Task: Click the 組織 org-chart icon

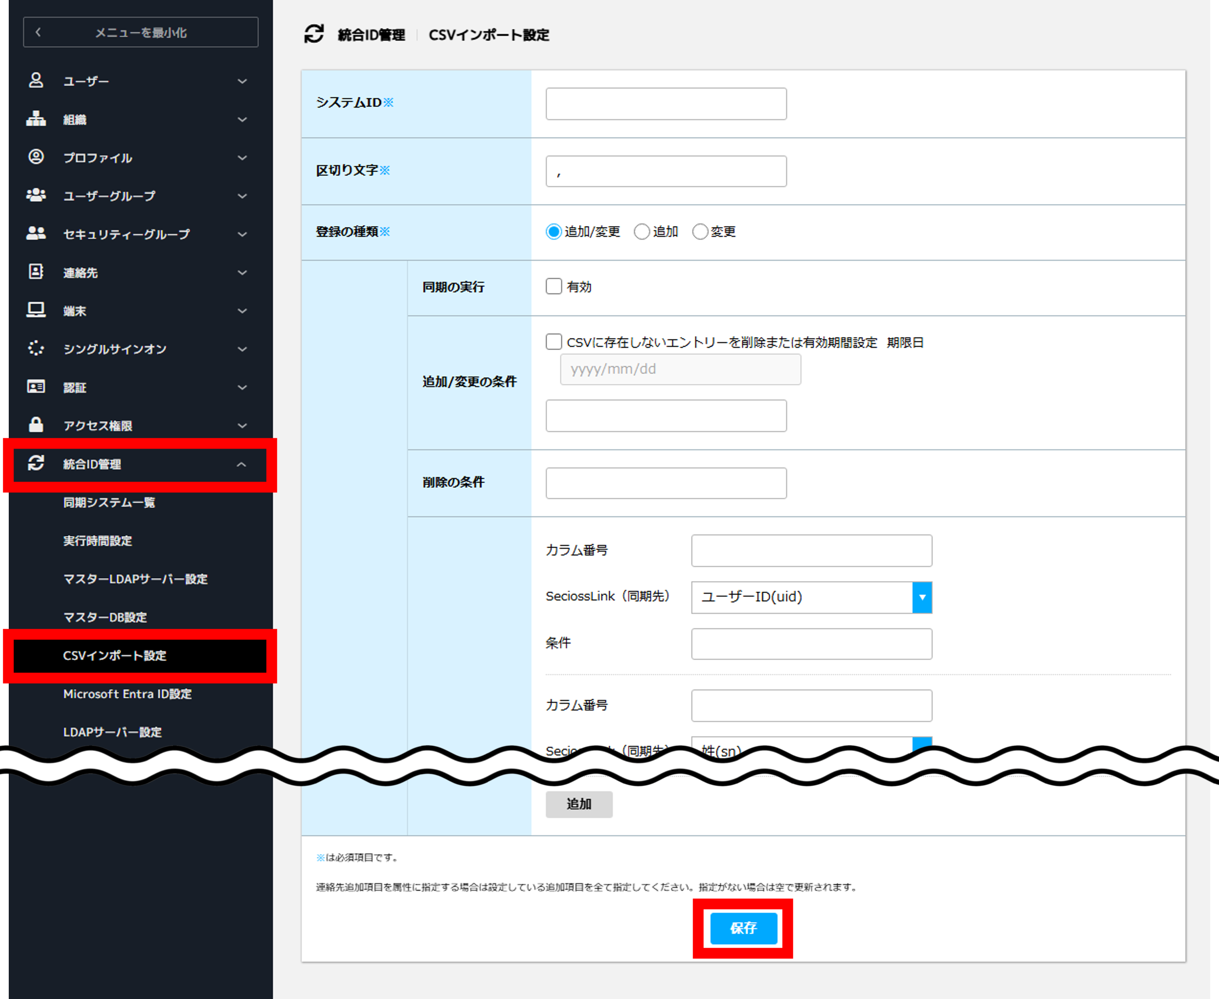Action: (36, 119)
